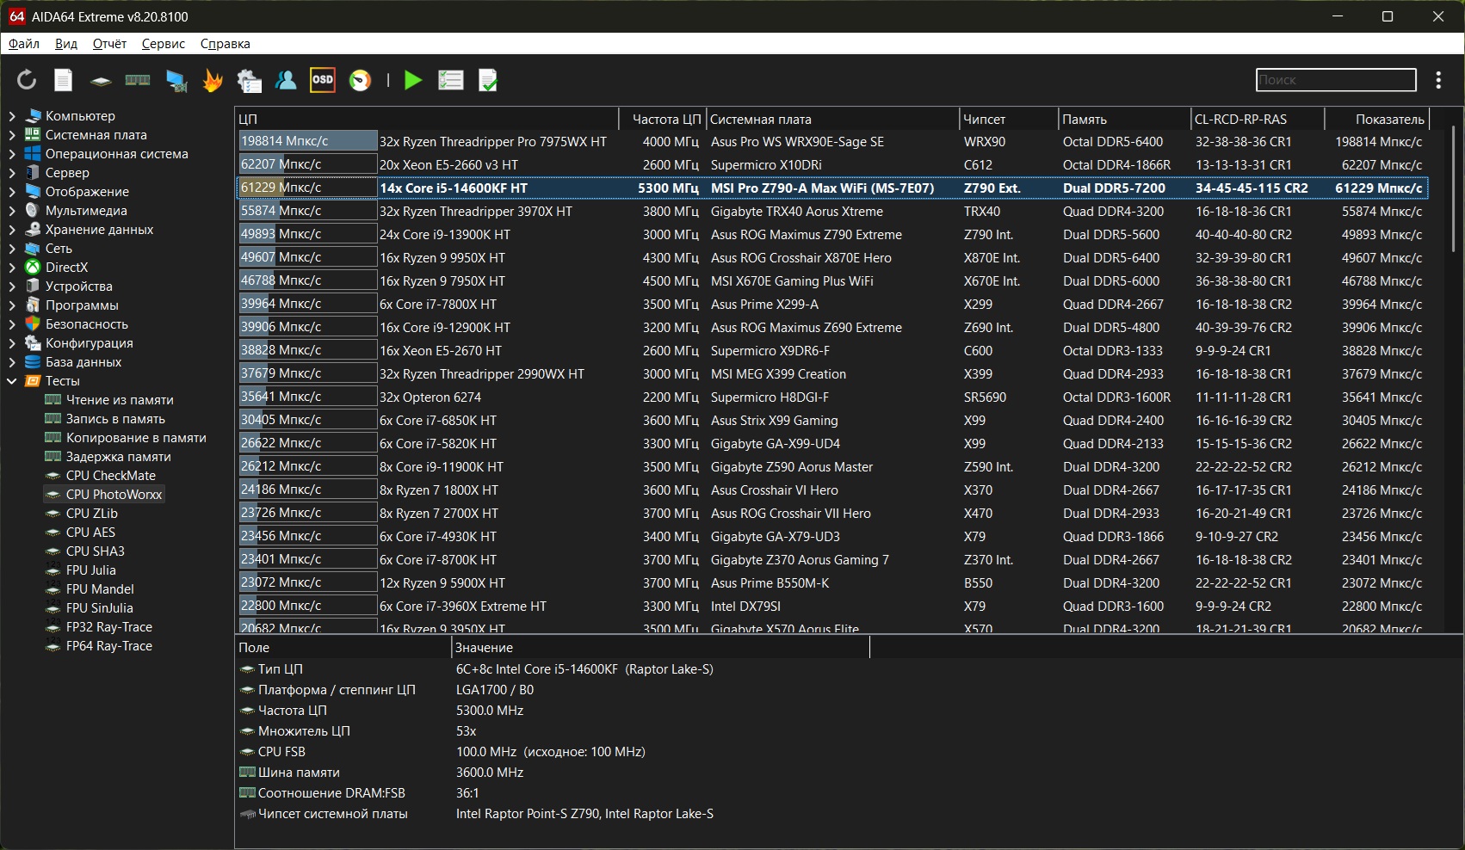
Task: Select the Запись в память test
Action: pos(115,418)
